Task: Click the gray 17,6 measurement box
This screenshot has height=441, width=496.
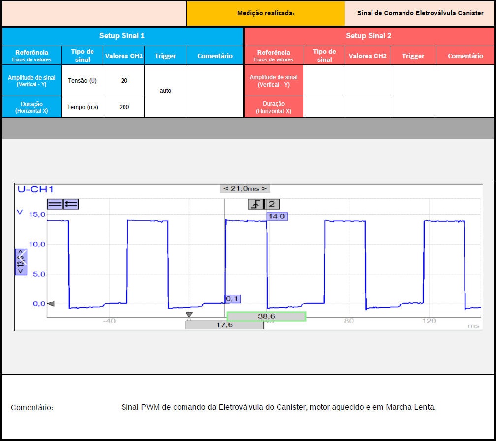Action: [x=224, y=325]
